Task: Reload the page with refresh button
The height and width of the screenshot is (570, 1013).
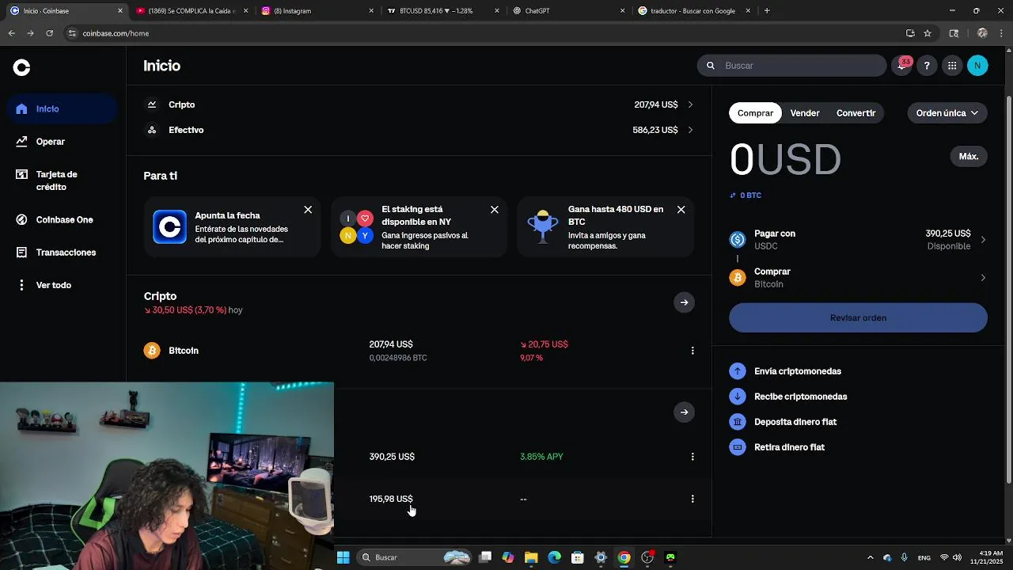Action: point(49,33)
